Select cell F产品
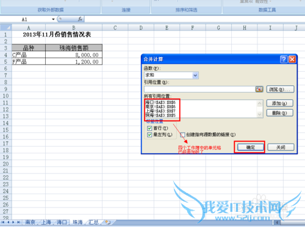This screenshot has height=227, width=305. point(29,61)
